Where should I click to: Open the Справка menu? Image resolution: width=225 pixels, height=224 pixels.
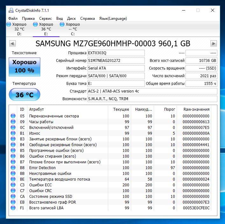[x=88, y=19]
